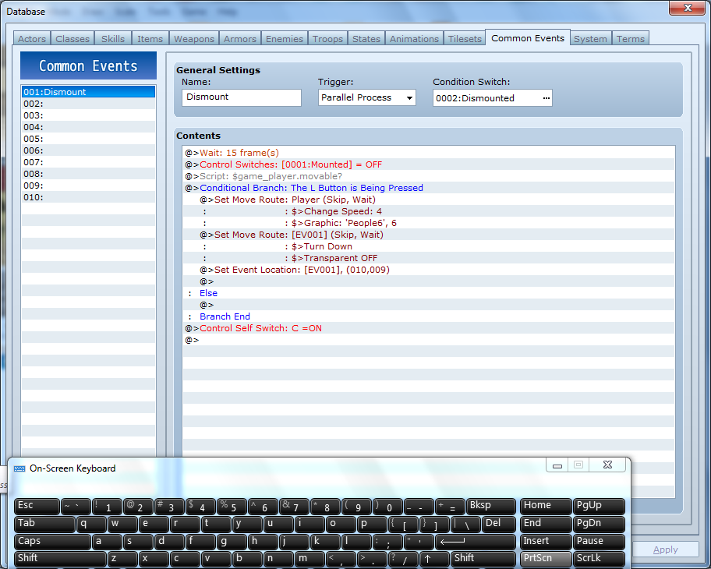Select common event slot 007
711x569 pixels.
[88, 162]
